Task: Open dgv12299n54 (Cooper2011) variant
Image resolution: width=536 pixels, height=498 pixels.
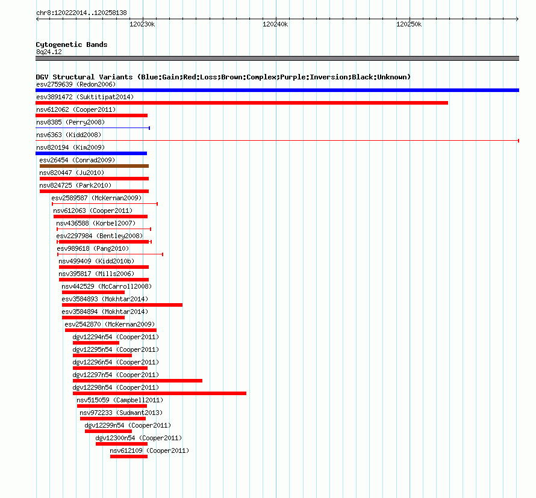Action: point(128,425)
